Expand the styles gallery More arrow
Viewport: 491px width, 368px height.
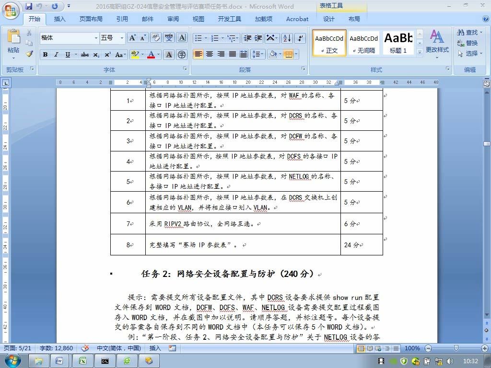pyautogui.click(x=420, y=52)
